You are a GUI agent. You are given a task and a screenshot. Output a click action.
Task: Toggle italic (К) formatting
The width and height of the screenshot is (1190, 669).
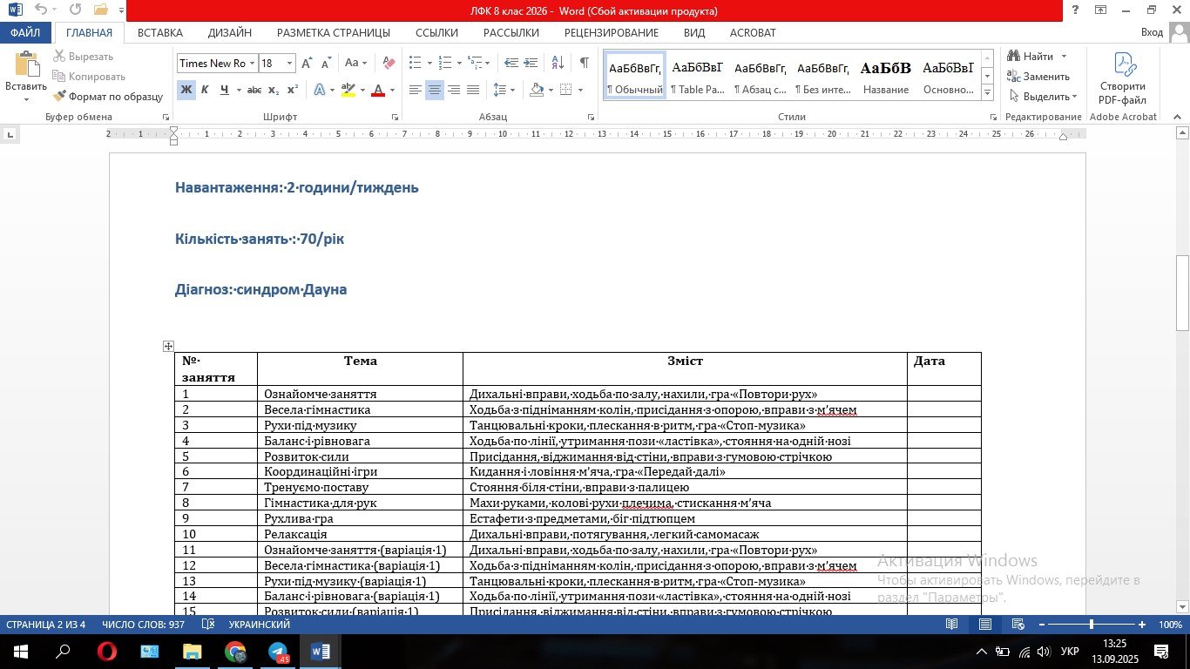tap(205, 90)
